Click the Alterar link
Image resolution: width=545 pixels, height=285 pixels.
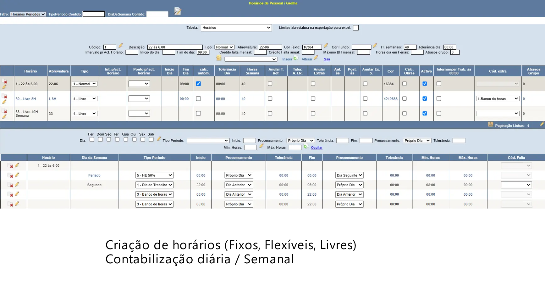pyautogui.click(x=307, y=59)
